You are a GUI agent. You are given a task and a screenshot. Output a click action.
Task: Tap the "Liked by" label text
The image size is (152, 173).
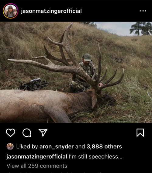(27, 147)
